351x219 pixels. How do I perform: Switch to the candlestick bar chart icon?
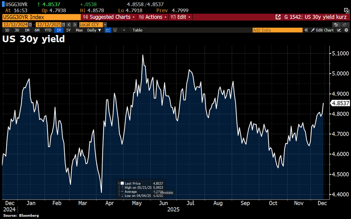[115, 30]
